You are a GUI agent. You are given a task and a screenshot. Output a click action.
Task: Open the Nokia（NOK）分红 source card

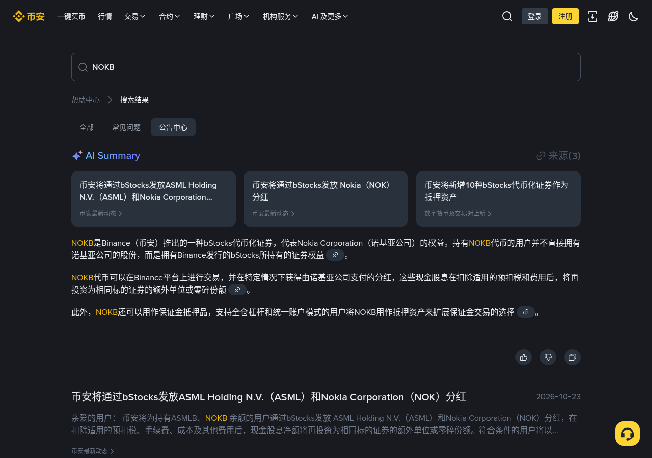point(326,199)
